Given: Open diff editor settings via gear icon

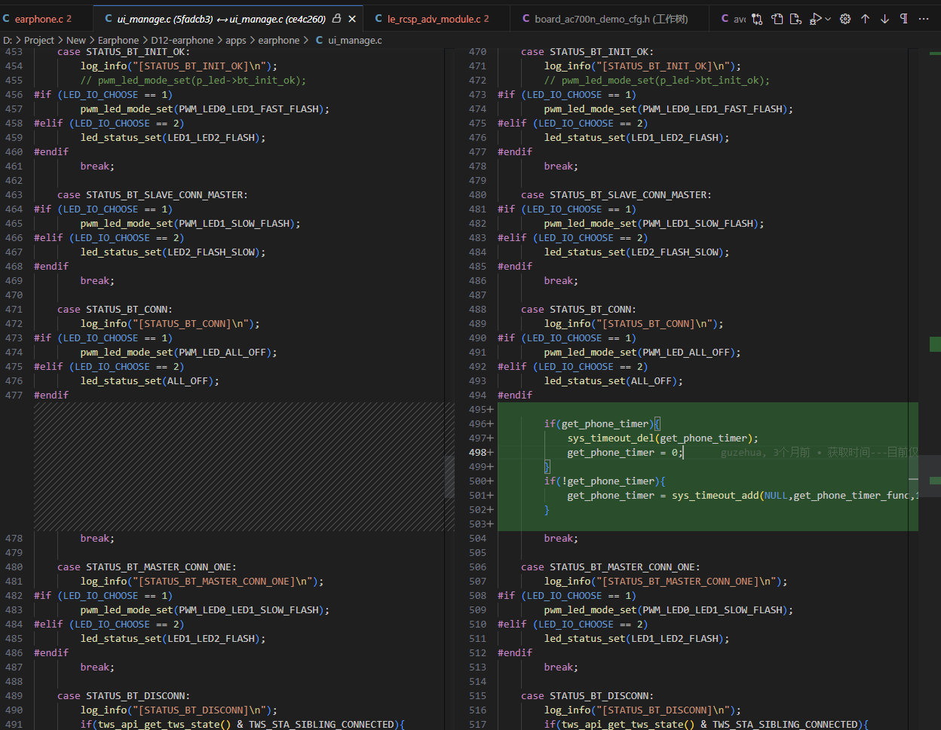Looking at the screenshot, I should point(845,19).
